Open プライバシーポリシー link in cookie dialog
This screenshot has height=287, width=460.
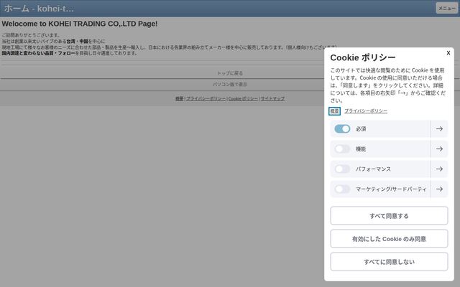pos(366,111)
